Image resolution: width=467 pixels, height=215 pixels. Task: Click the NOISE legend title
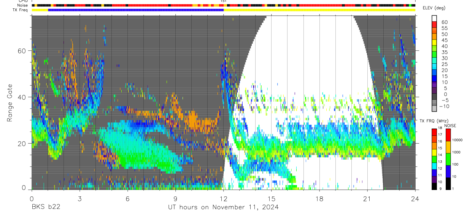coord(451,125)
